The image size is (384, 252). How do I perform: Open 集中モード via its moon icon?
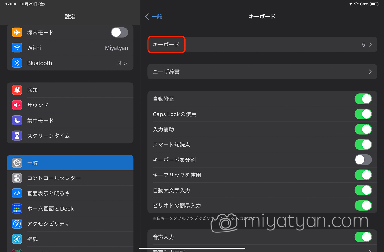17,121
